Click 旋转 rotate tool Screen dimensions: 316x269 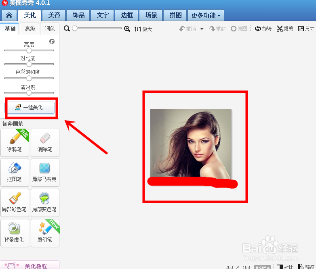(263, 29)
